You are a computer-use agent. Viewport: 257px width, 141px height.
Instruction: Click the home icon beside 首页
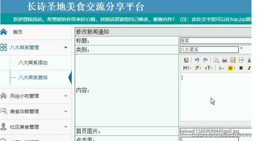click(4, 32)
